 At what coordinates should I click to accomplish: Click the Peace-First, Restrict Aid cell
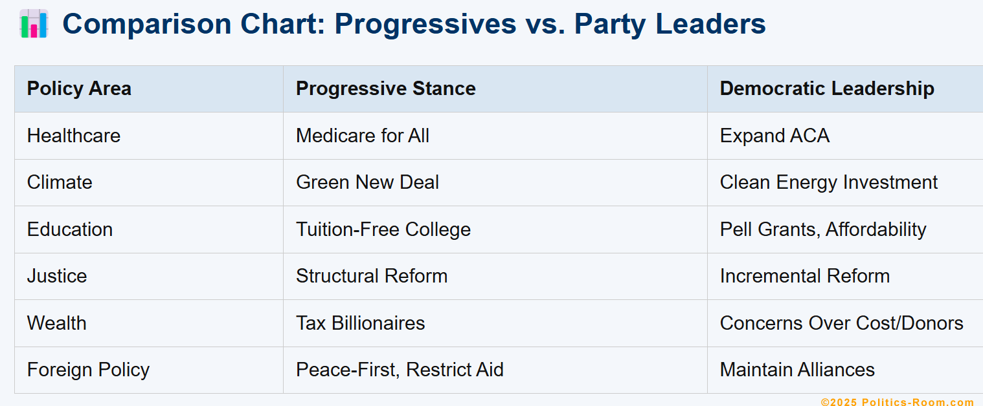tap(495, 370)
